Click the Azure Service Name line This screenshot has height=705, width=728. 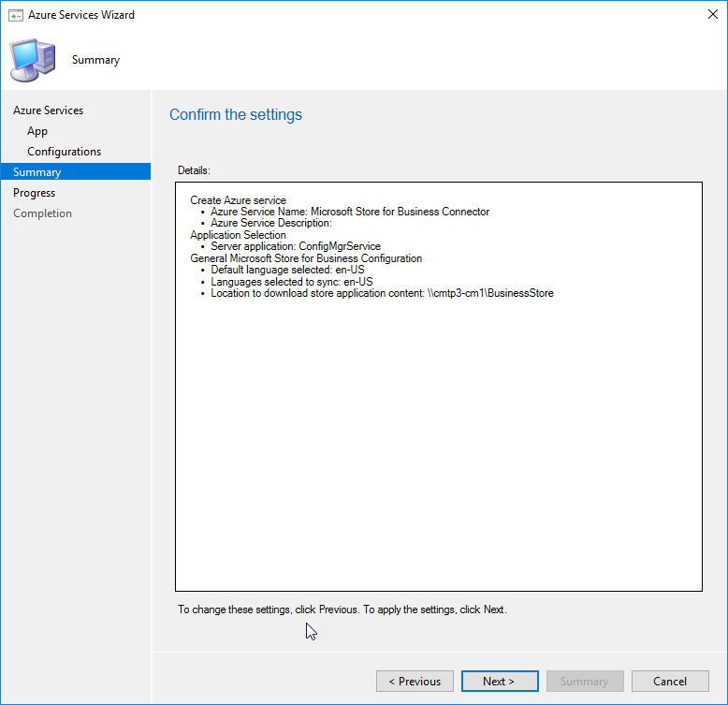(350, 212)
